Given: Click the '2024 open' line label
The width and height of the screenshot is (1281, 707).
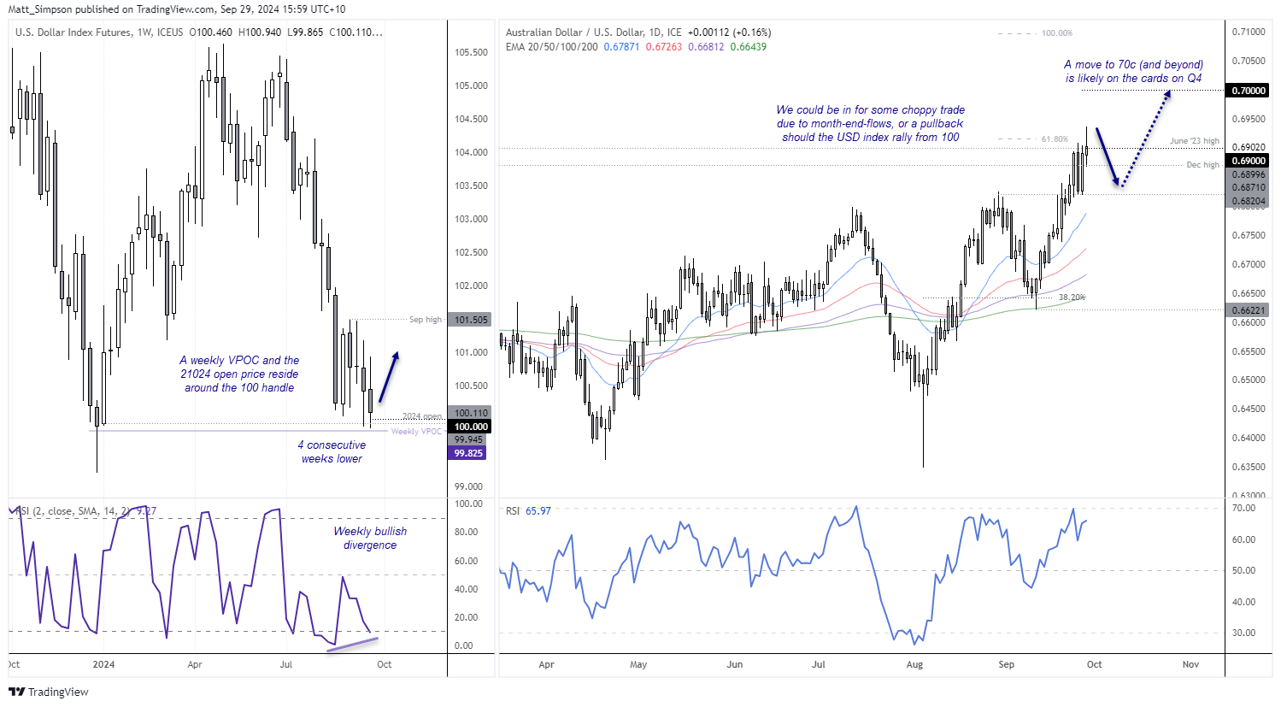Looking at the screenshot, I should 422,416.
